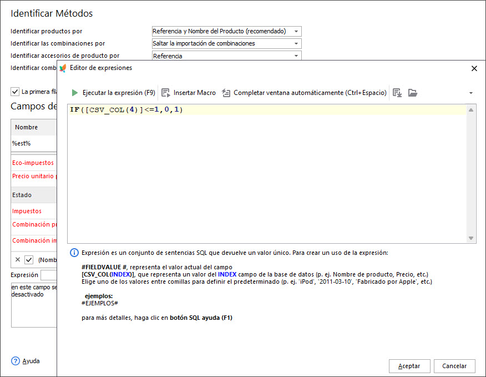Click Insertar Macro label
Screen dimensions: 486x377
195,93
